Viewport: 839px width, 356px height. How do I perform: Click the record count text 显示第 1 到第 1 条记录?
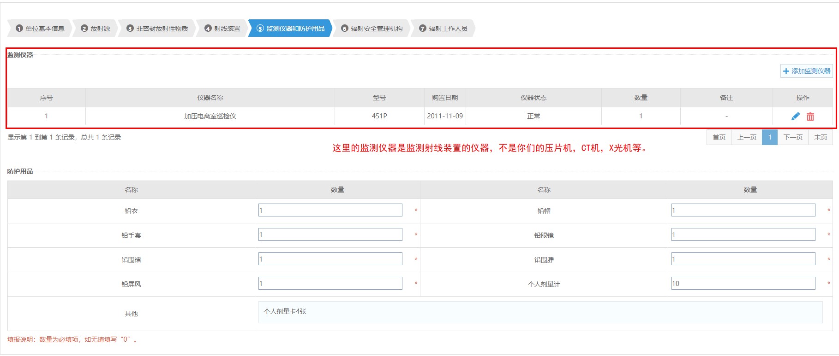click(64, 137)
